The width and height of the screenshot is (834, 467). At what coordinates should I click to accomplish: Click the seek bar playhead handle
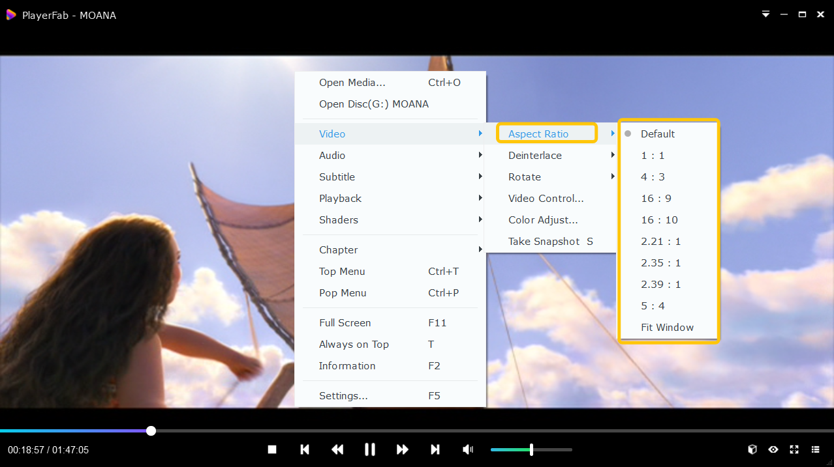pos(151,431)
